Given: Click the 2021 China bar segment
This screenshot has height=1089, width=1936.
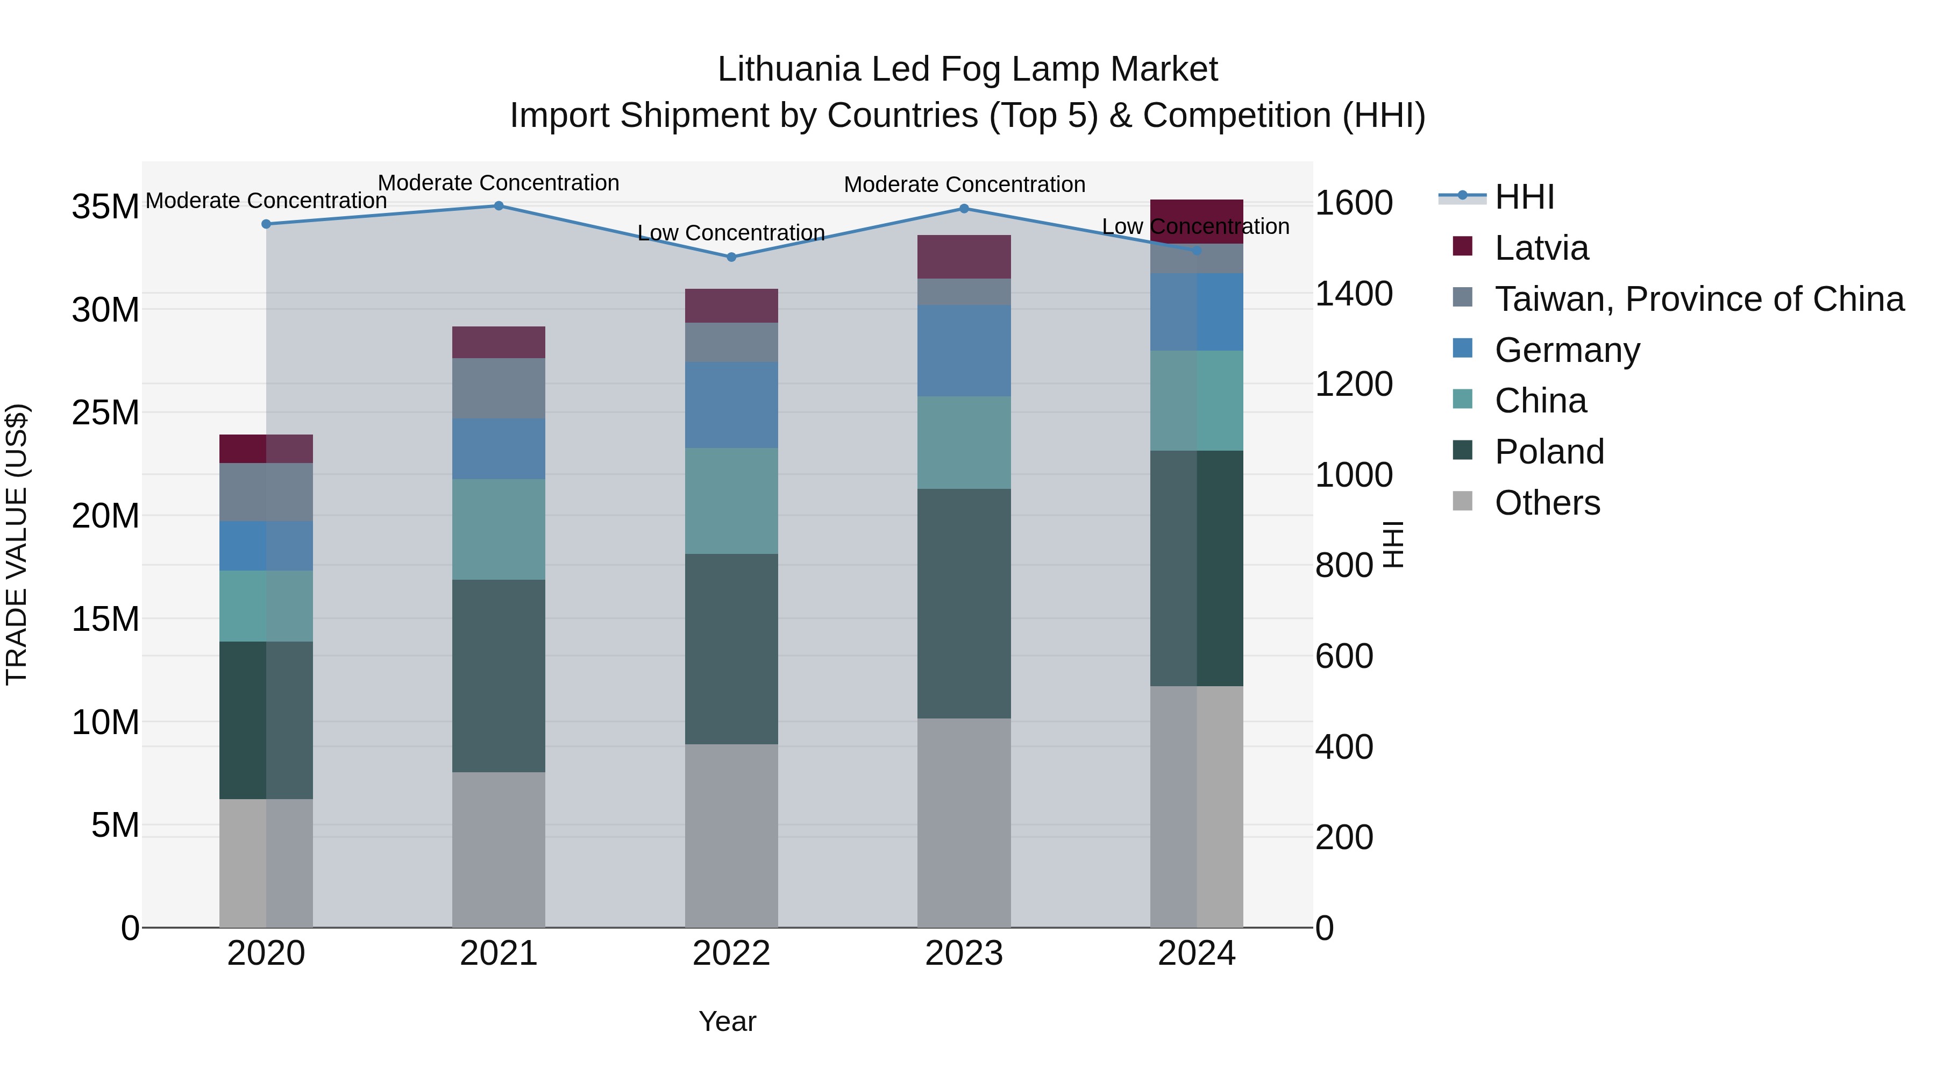Looking at the screenshot, I should point(499,529).
